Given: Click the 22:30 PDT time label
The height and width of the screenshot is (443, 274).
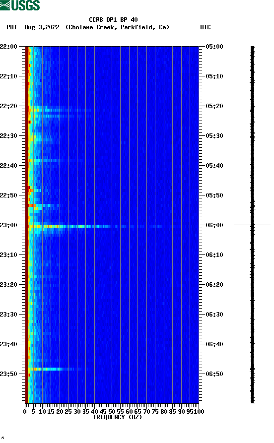Looking at the screenshot, I should point(8,135).
